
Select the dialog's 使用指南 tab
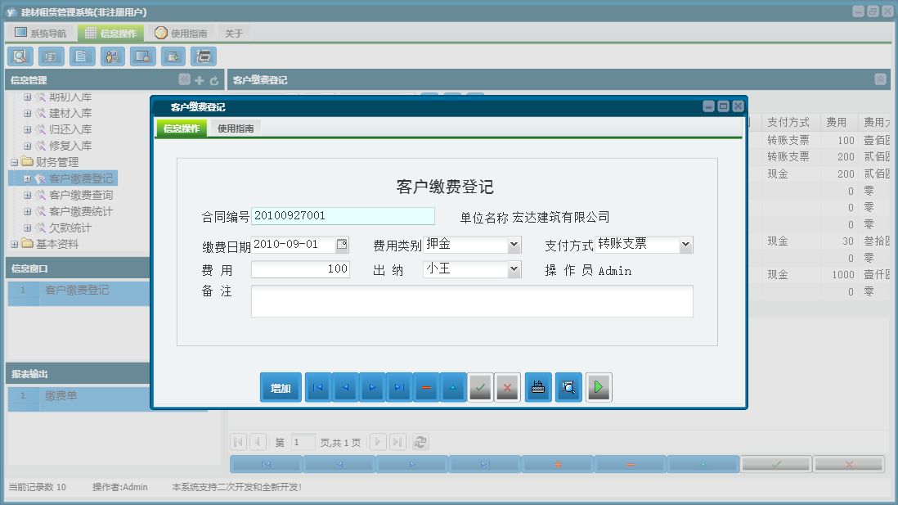(236, 129)
